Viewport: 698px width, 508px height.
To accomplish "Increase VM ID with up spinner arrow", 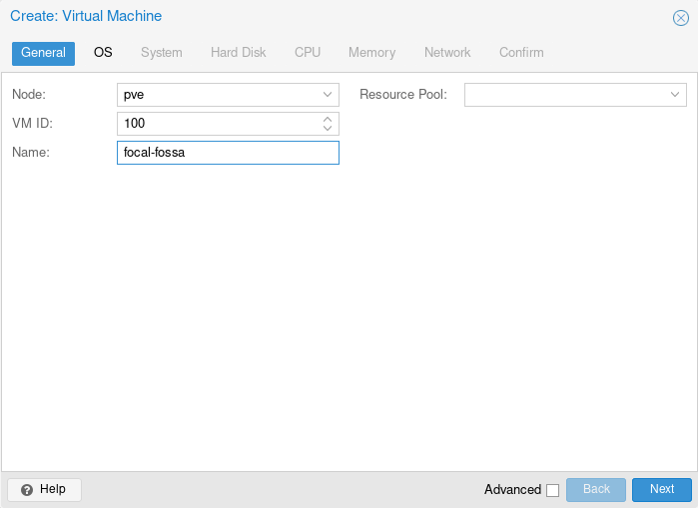I will (328, 119).
